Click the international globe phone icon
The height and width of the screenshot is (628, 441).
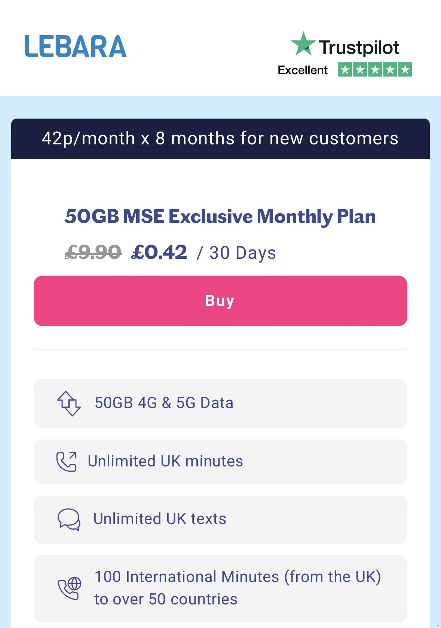point(70,588)
